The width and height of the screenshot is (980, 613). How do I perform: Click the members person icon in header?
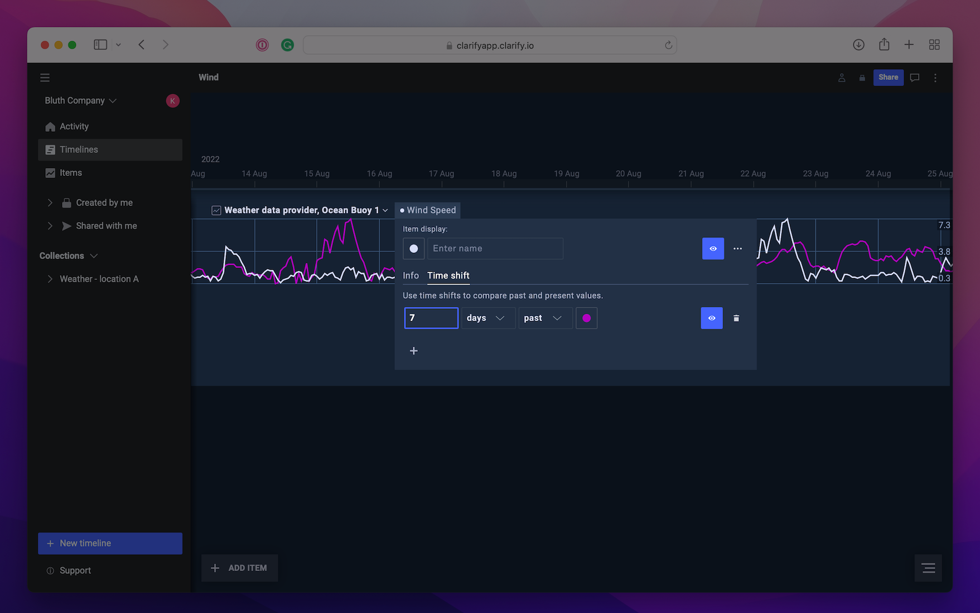pyautogui.click(x=842, y=78)
